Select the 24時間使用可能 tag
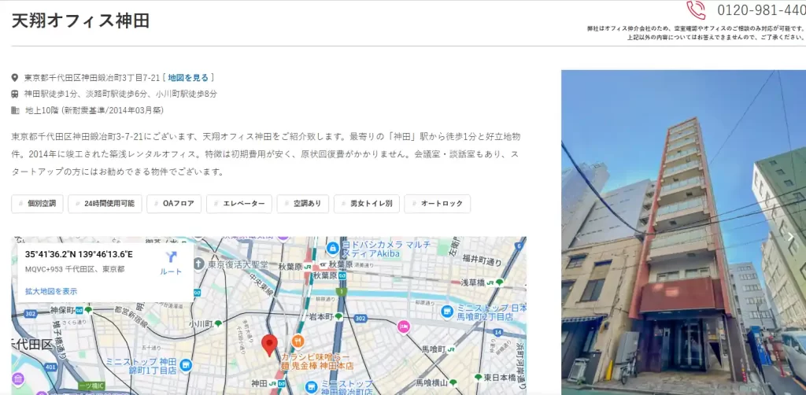 pos(105,204)
